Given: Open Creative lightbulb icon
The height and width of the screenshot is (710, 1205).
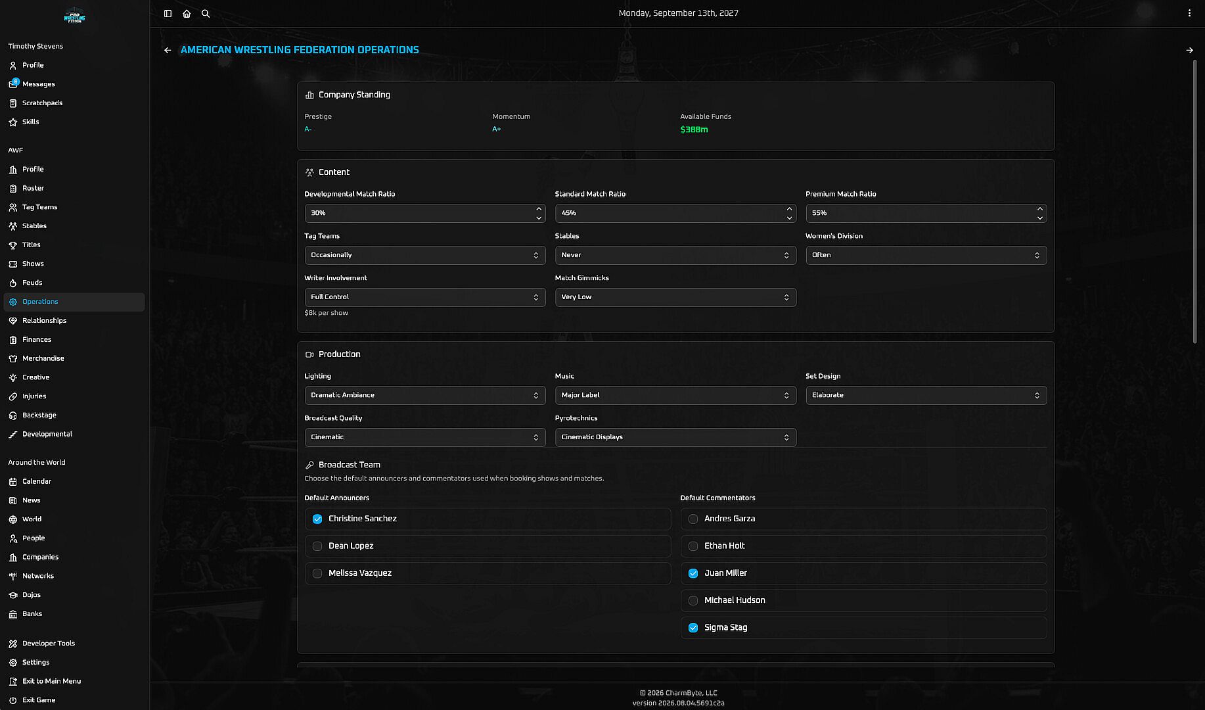Looking at the screenshot, I should pyautogui.click(x=13, y=377).
